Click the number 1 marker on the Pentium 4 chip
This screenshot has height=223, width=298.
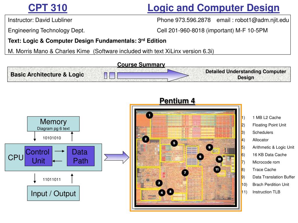point(149,115)
